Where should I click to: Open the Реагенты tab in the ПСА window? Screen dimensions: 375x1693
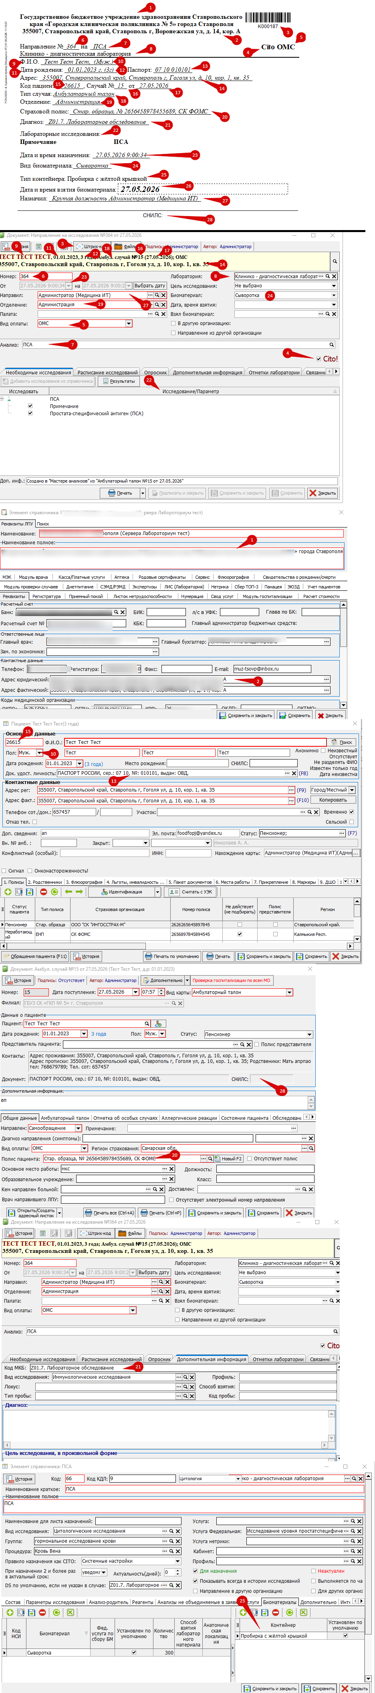143,1602
